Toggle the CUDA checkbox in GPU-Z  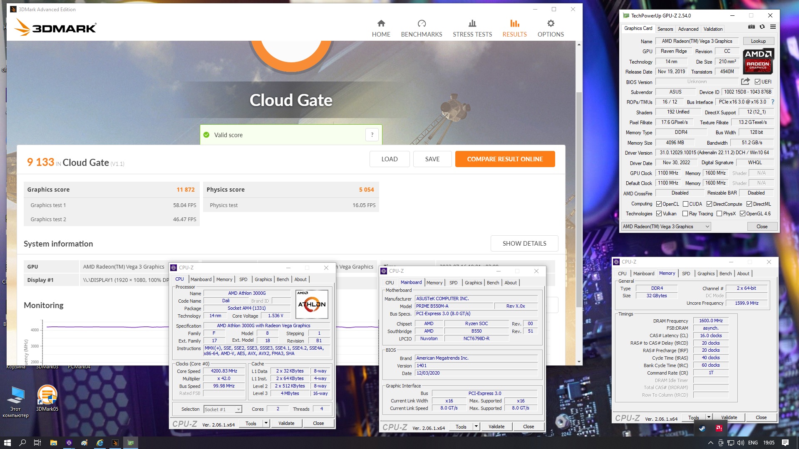click(685, 204)
